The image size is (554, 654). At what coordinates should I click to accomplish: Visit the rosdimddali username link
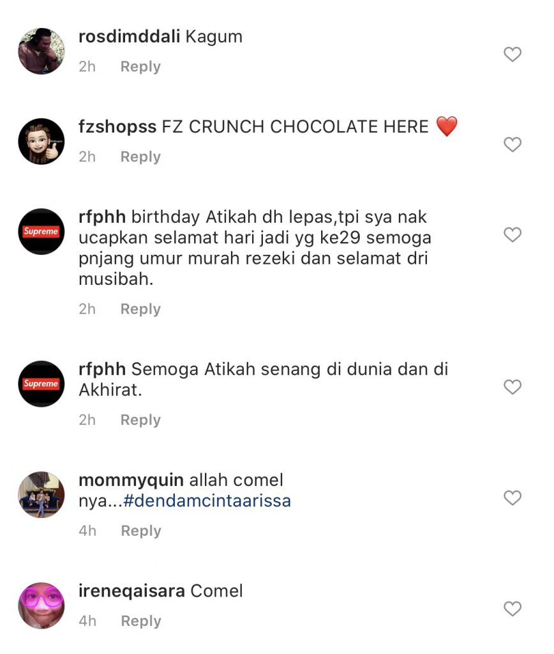pyautogui.click(x=129, y=36)
